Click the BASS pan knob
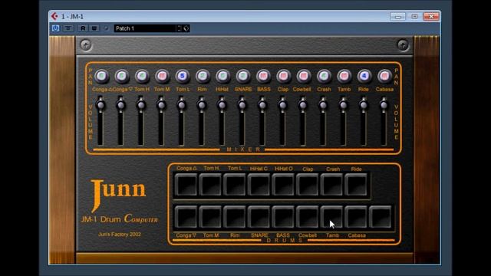Image resolution: width=491 pixels, height=276 pixels. point(263,76)
